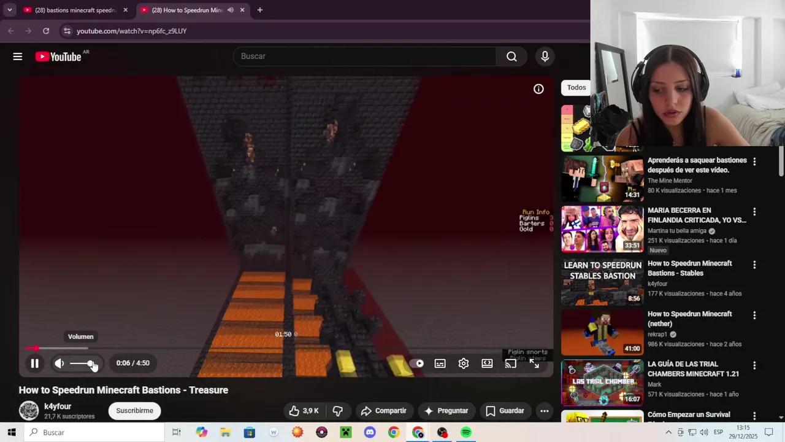Open the Windows Start menu
The height and width of the screenshot is (442, 785).
[12, 433]
